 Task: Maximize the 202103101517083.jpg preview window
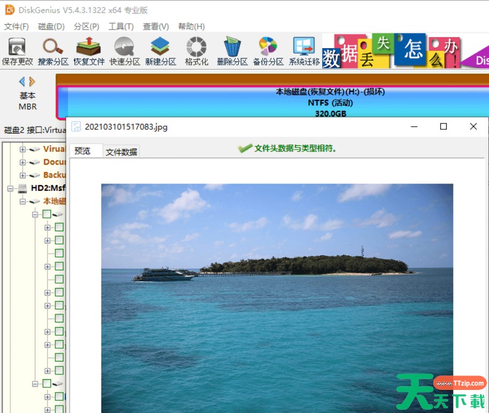443,127
